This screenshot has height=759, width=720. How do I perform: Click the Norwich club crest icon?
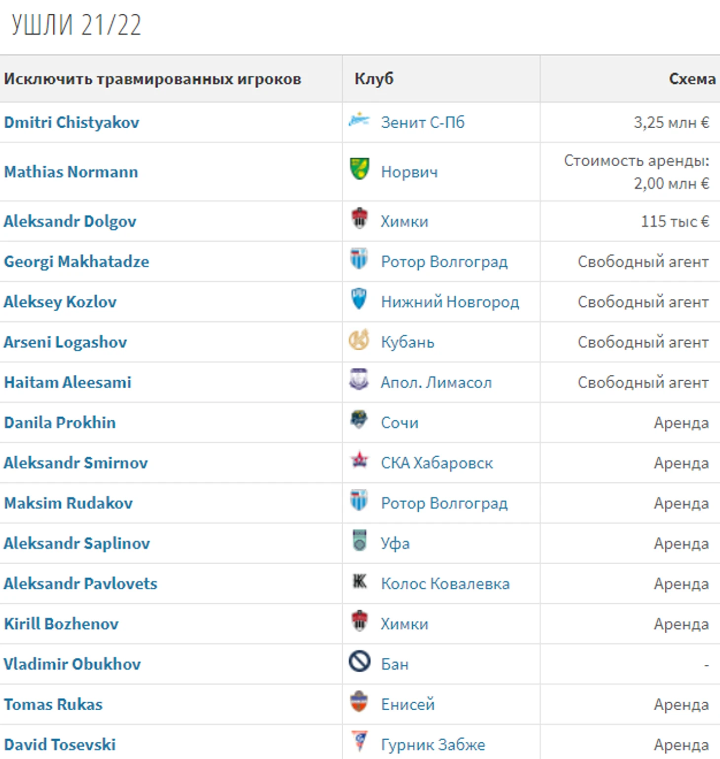(x=360, y=169)
